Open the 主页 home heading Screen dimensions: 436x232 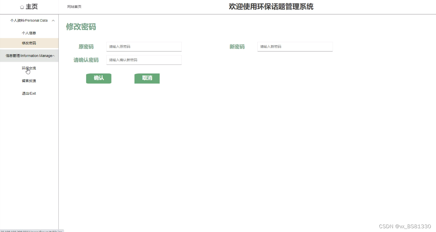(32, 7)
